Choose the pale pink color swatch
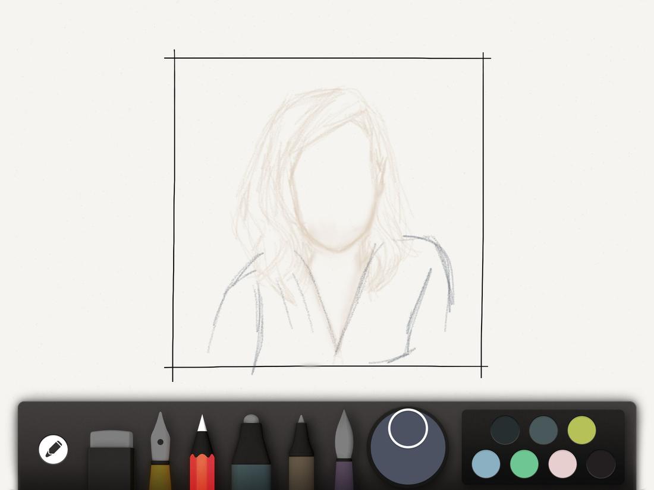Viewport: 654px width, 490px height. (x=562, y=464)
